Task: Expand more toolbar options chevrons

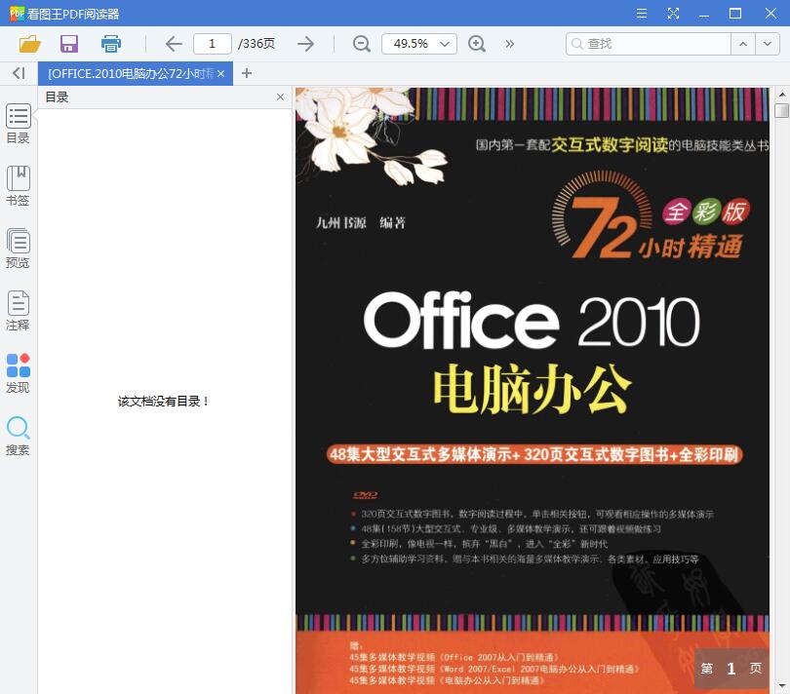Action: tap(510, 44)
